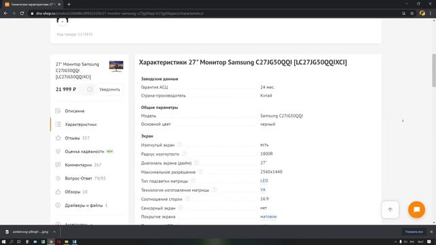
Task: Click Показать все downloads button
Action: pyautogui.click(x=414, y=231)
